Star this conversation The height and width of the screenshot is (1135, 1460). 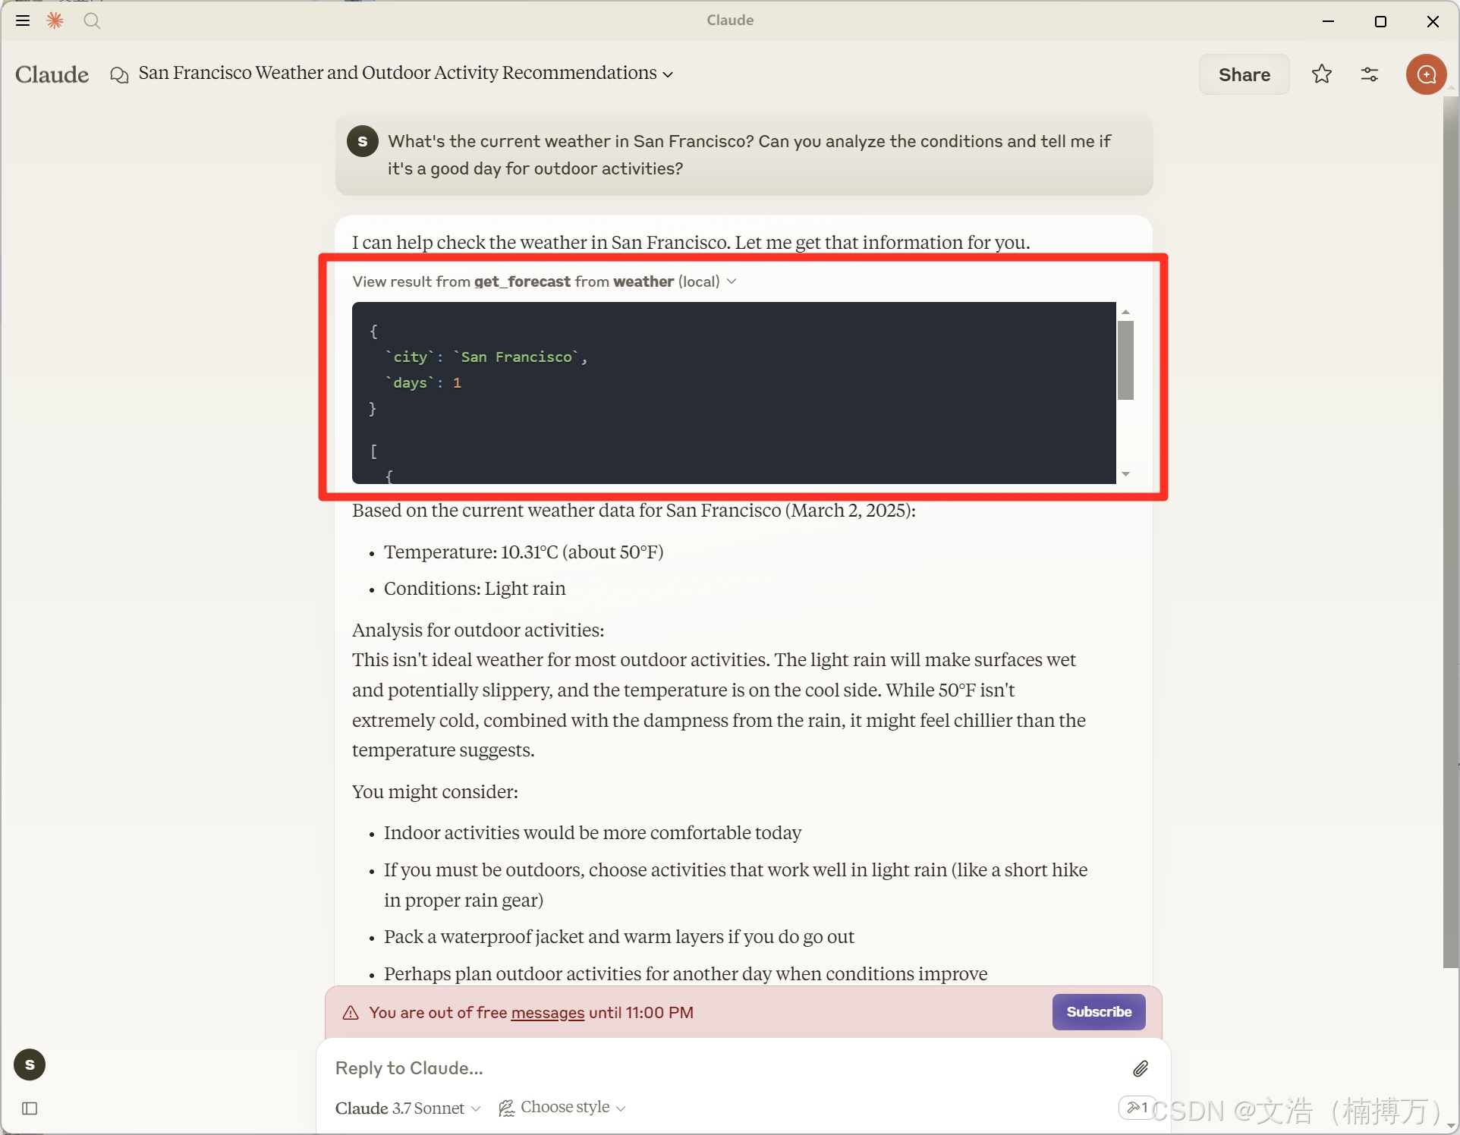click(x=1321, y=74)
